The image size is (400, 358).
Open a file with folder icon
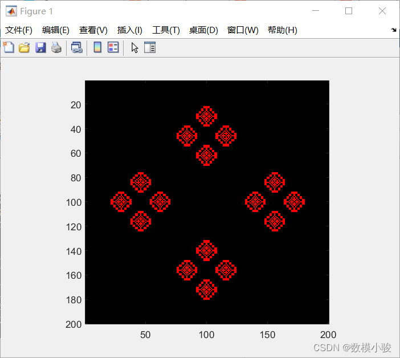coord(25,47)
